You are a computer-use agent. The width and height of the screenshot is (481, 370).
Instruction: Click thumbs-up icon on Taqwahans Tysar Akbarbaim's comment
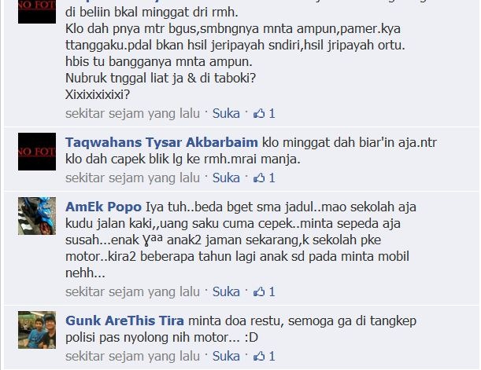(x=259, y=178)
